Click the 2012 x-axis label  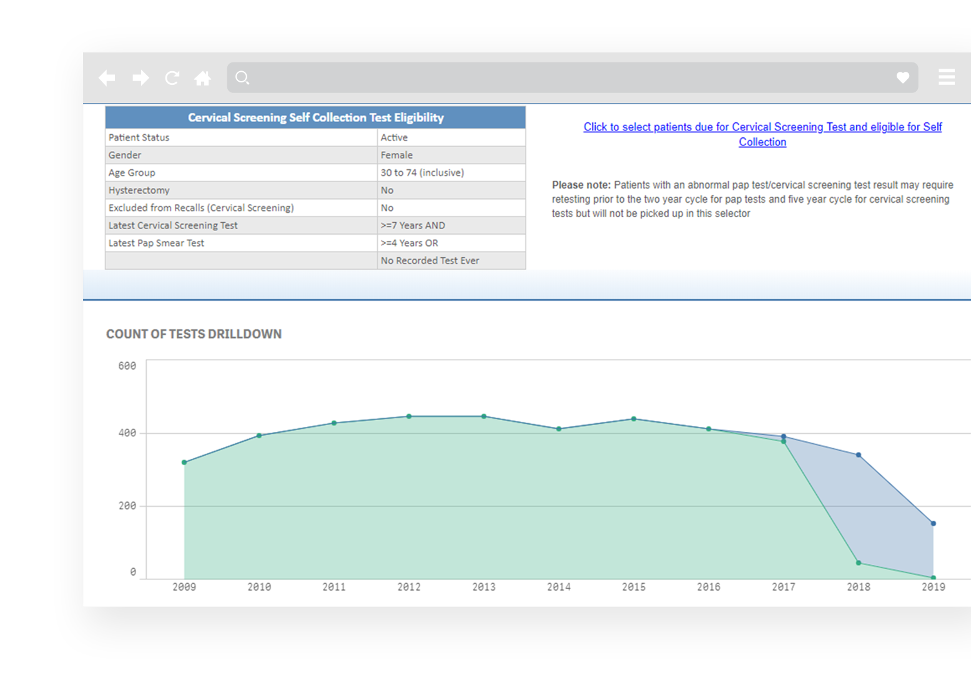point(409,587)
